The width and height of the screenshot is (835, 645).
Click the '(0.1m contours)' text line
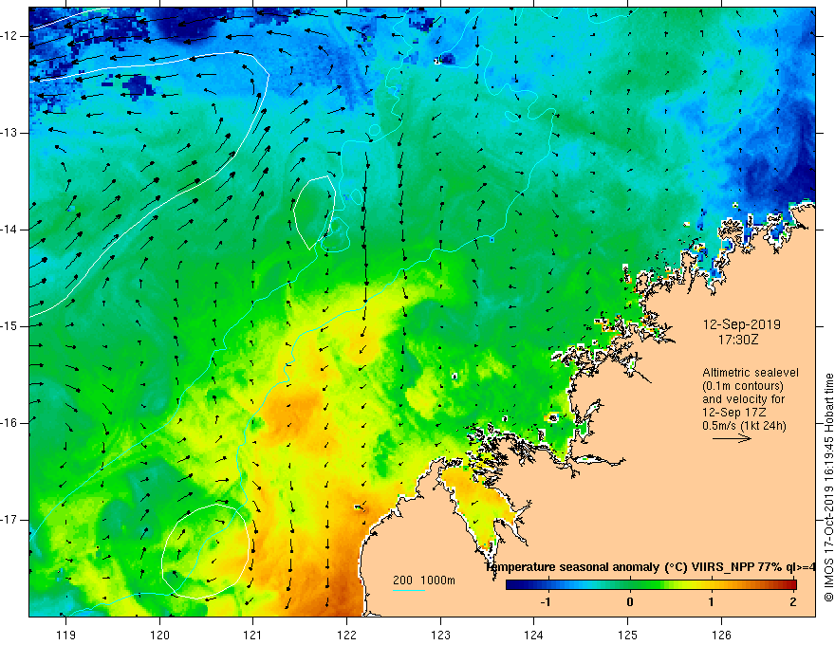[743, 386]
